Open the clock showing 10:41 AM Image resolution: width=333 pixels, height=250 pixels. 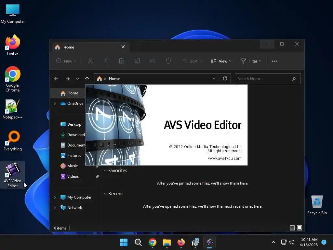point(309,242)
